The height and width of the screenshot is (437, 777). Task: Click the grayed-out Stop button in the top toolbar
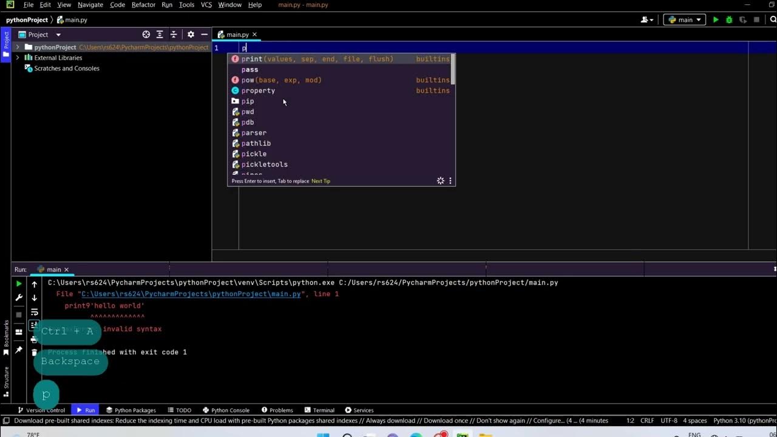click(x=756, y=20)
